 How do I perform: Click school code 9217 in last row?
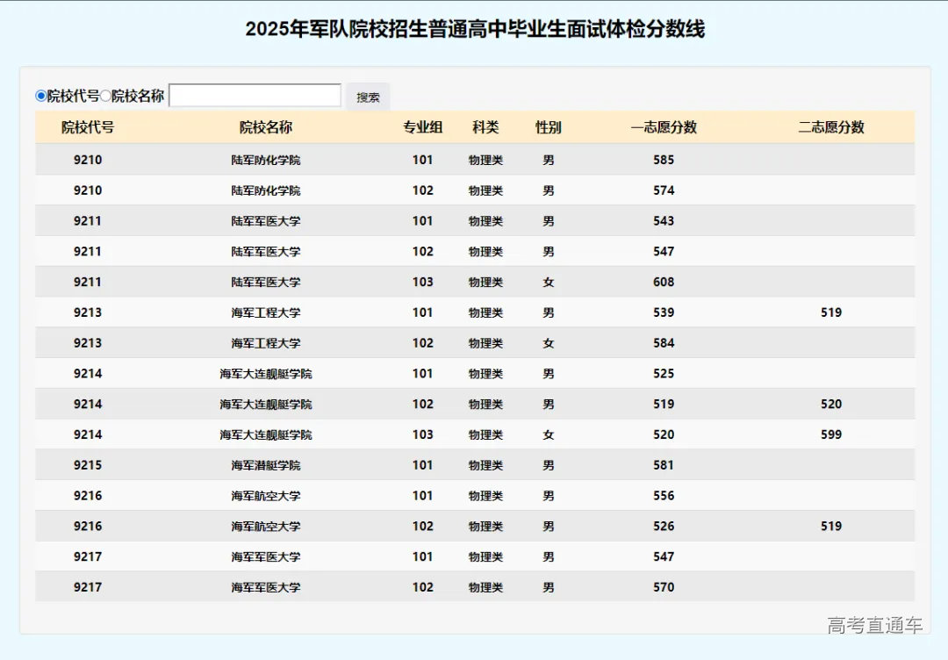(88, 587)
